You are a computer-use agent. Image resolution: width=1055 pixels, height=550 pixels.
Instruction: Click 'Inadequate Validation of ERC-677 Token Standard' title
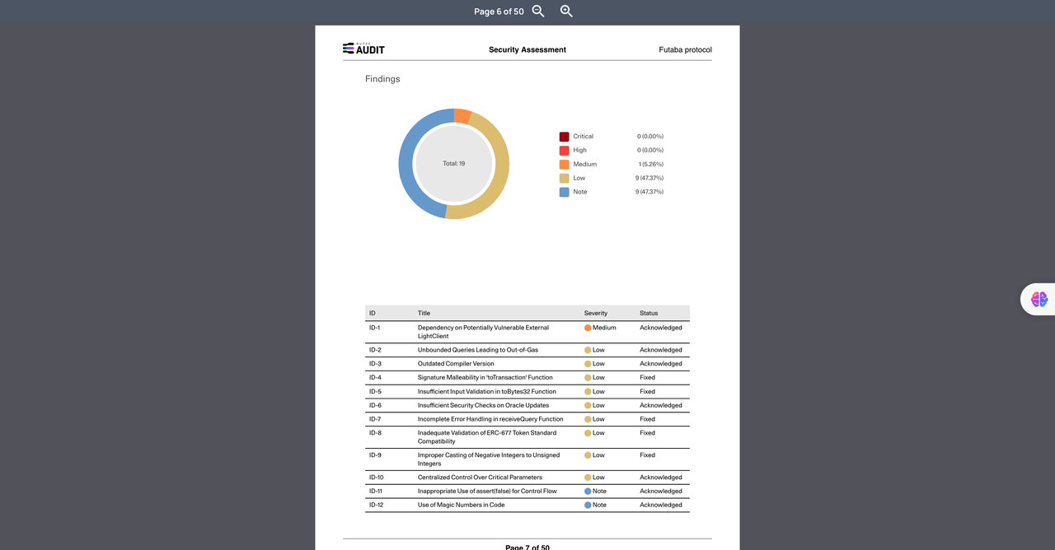pyautogui.click(x=487, y=437)
